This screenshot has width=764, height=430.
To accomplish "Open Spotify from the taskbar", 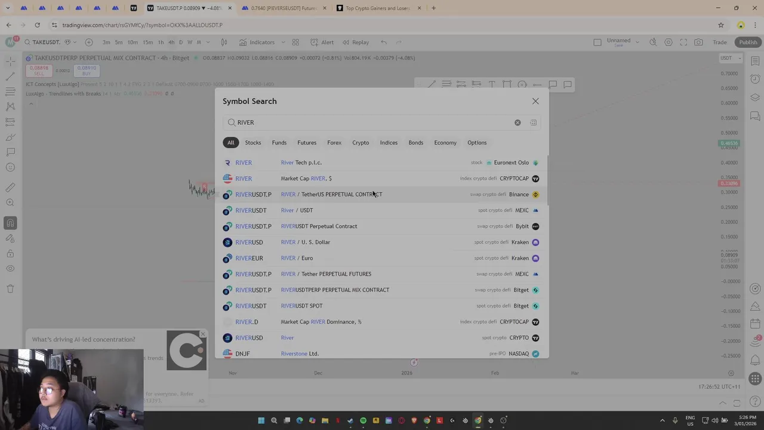I will tap(363, 420).
